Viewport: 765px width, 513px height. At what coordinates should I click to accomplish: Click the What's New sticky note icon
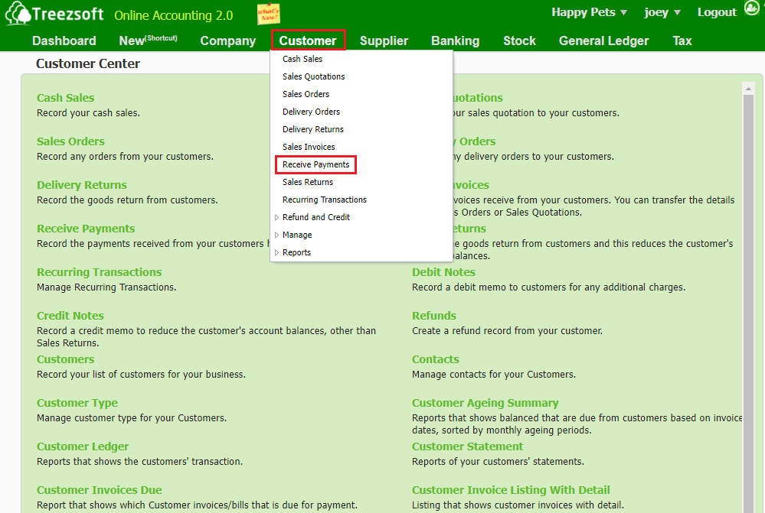tap(268, 14)
